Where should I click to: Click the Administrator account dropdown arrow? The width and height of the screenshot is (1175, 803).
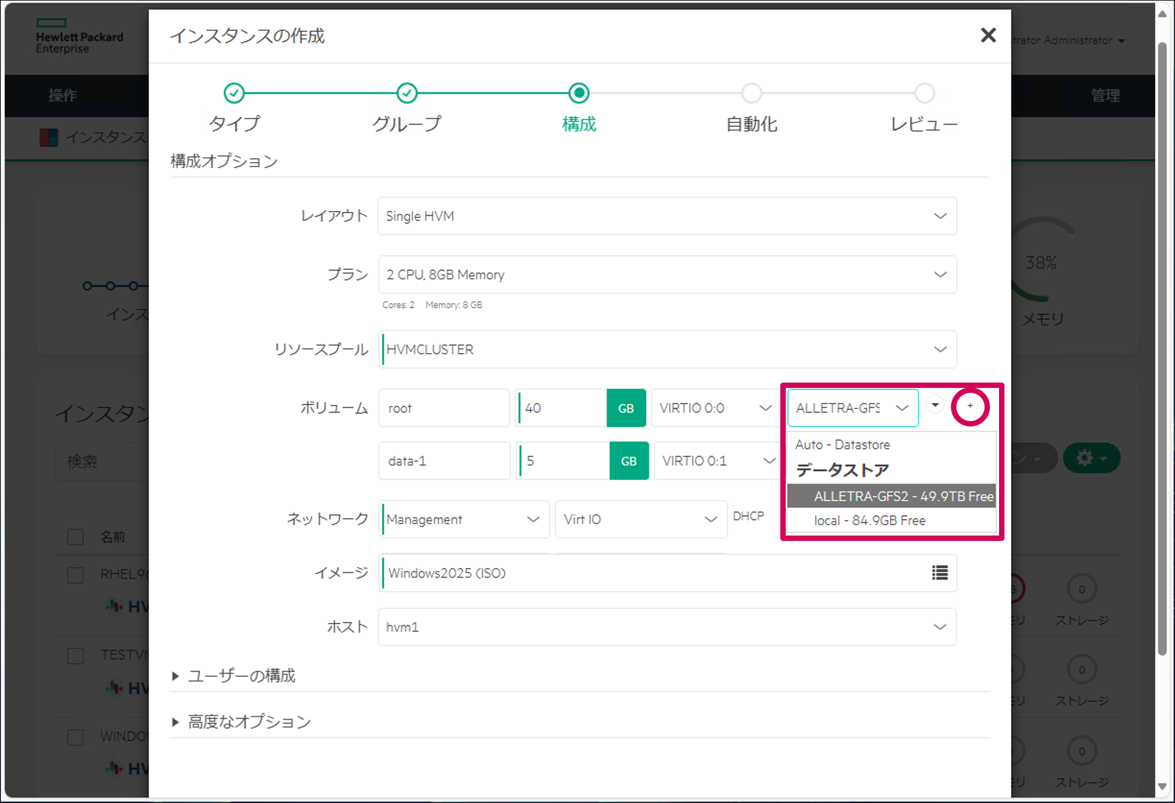[1121, 40]
